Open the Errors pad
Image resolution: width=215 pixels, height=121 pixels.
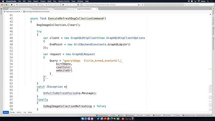click(x=121, y=115)
